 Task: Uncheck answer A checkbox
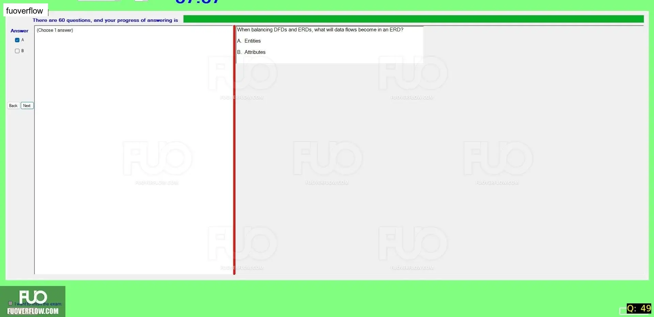tap(17, 40)
